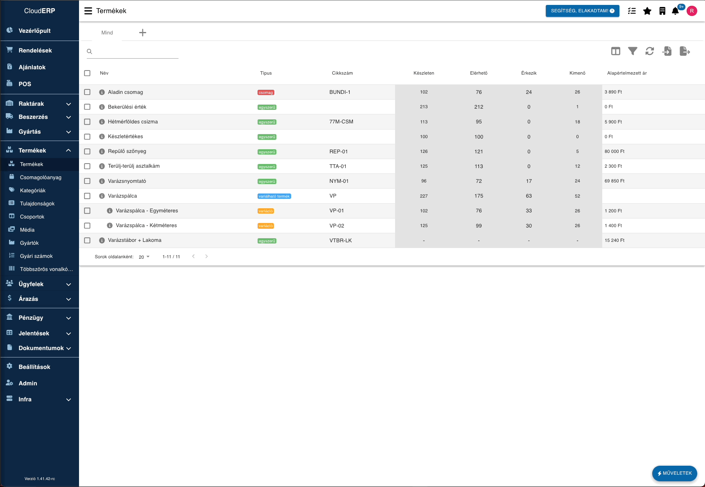Open Csoportok submenu link

pyautogui.click(x=40, y=217)
